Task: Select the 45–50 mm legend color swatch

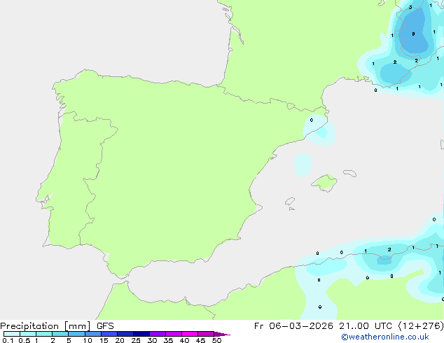Action: (206, 334)
